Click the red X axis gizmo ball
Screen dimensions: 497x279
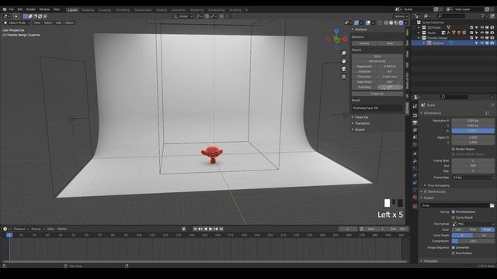[345, 39]
